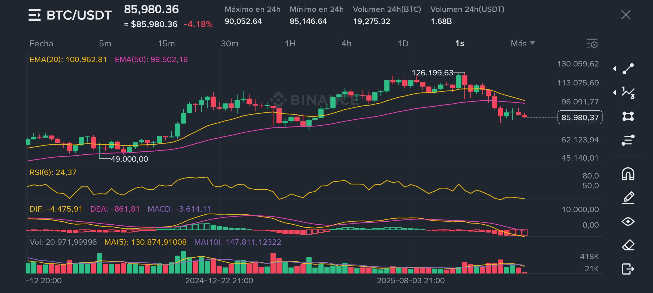Toggle drawings visibility eye icon
The height and width of the screenshot is (293, 653).
(x=628, y=221)
